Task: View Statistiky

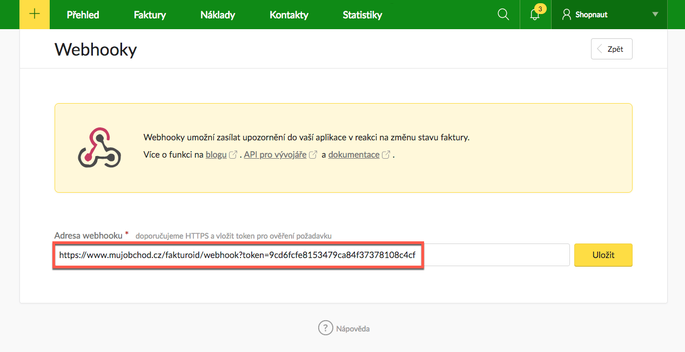Action: tap(362, 15)
